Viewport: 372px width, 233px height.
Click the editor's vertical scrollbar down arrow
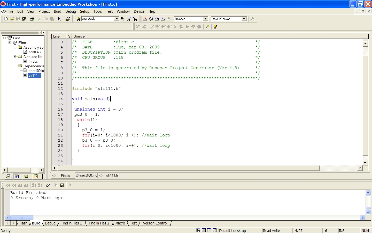pos(365,163)
